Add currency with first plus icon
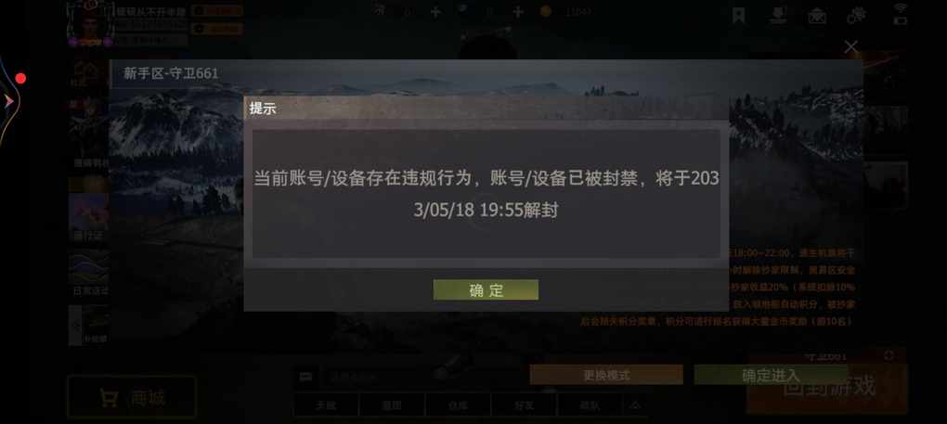The image size is (947, 424). pos(435,11)
